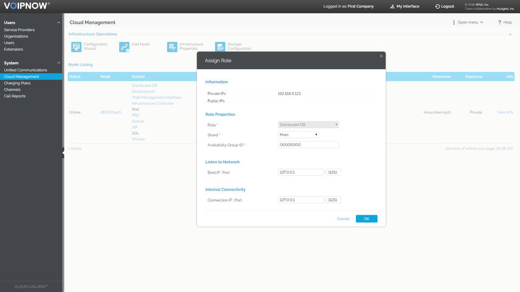Open Help via question mark icon
520x292 pixels.
tap(499, 23)
